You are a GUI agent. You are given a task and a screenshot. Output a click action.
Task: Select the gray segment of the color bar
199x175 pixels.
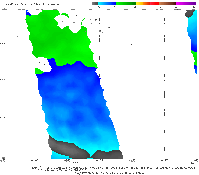(95, 3)
